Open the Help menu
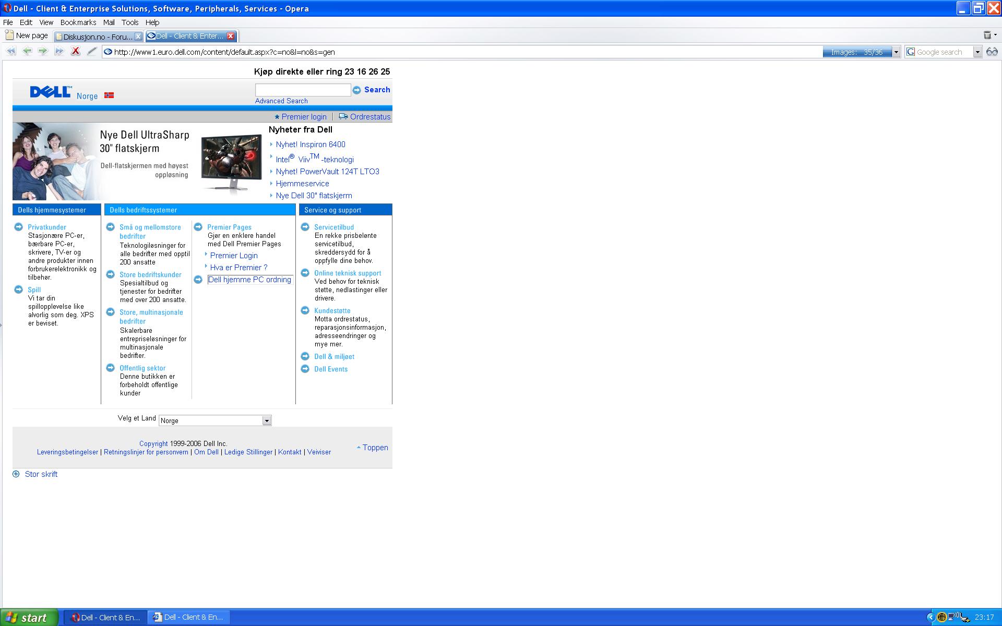This screenshot has width=1002, height=626. tap(152, 22)
